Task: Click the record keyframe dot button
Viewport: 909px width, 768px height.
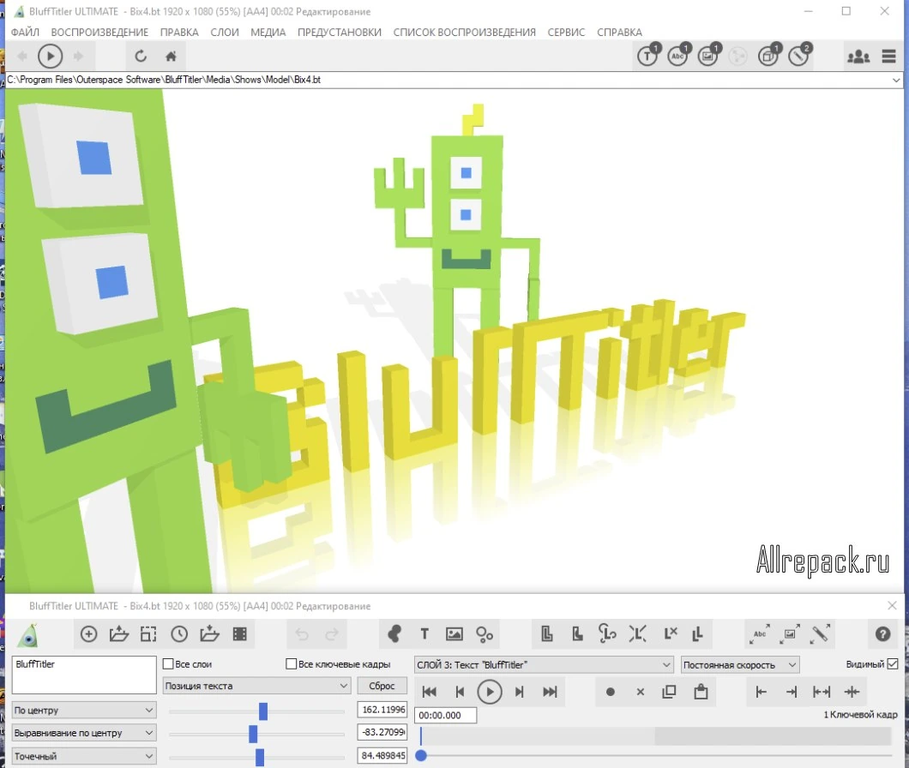Action: point(610,692)
